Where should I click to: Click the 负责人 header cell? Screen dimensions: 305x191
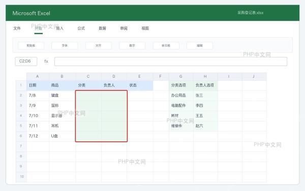pos(114,85)
